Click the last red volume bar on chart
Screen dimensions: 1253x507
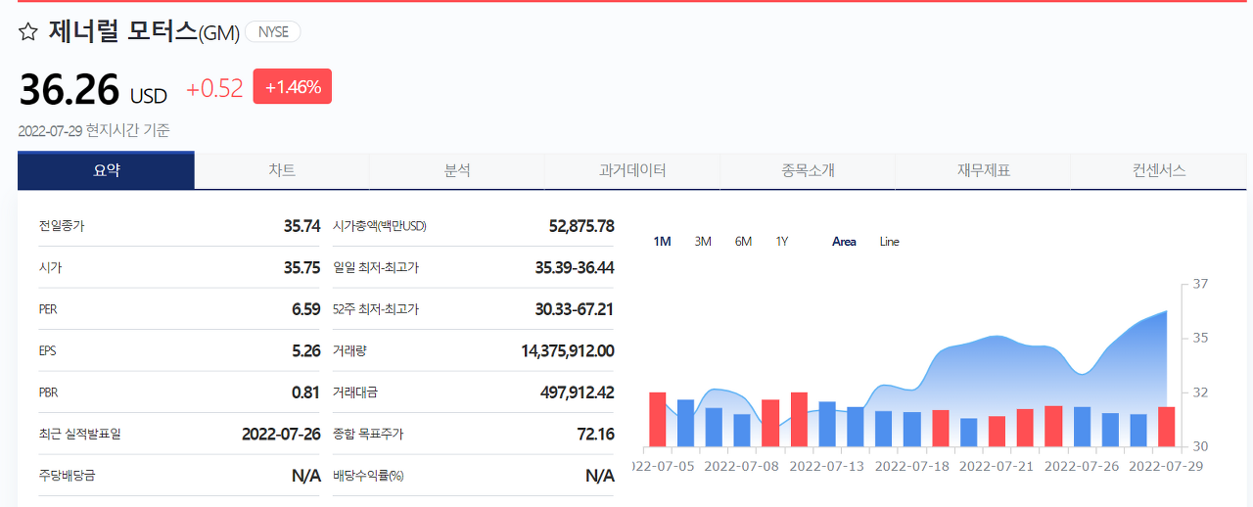tap(1166, 427)
